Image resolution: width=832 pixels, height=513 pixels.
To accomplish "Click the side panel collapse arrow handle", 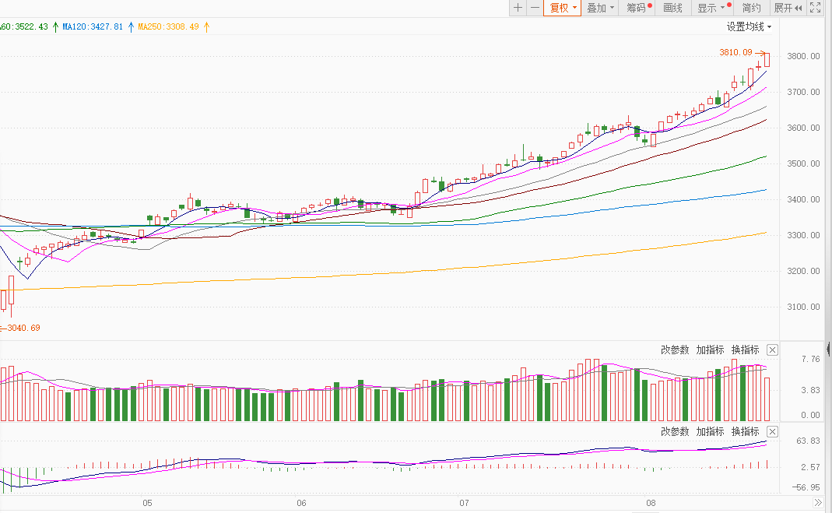I will pos(829,349).
